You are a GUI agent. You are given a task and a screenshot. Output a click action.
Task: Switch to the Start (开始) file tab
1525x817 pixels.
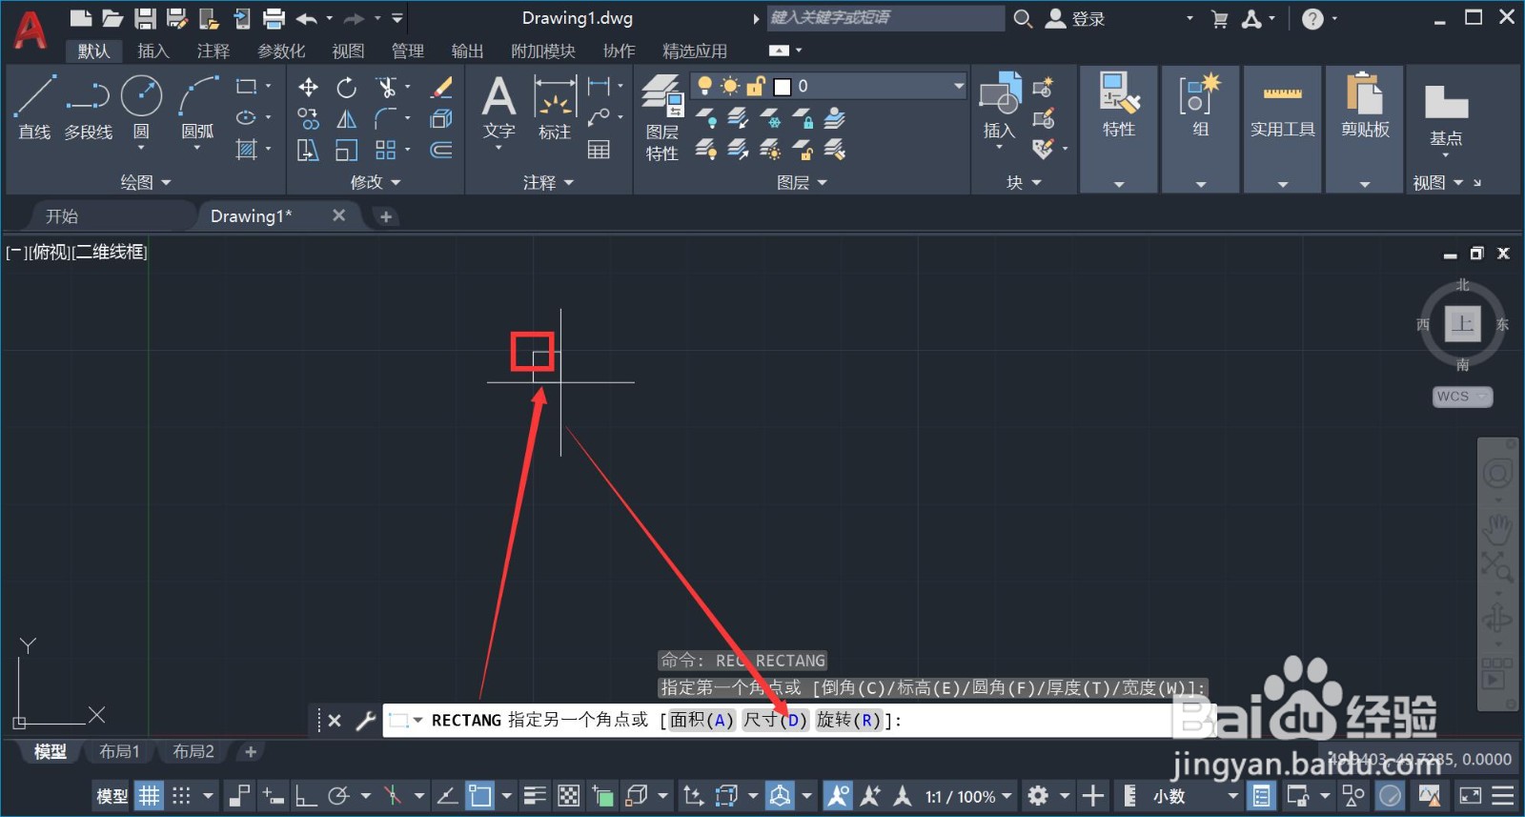[62, 216]
